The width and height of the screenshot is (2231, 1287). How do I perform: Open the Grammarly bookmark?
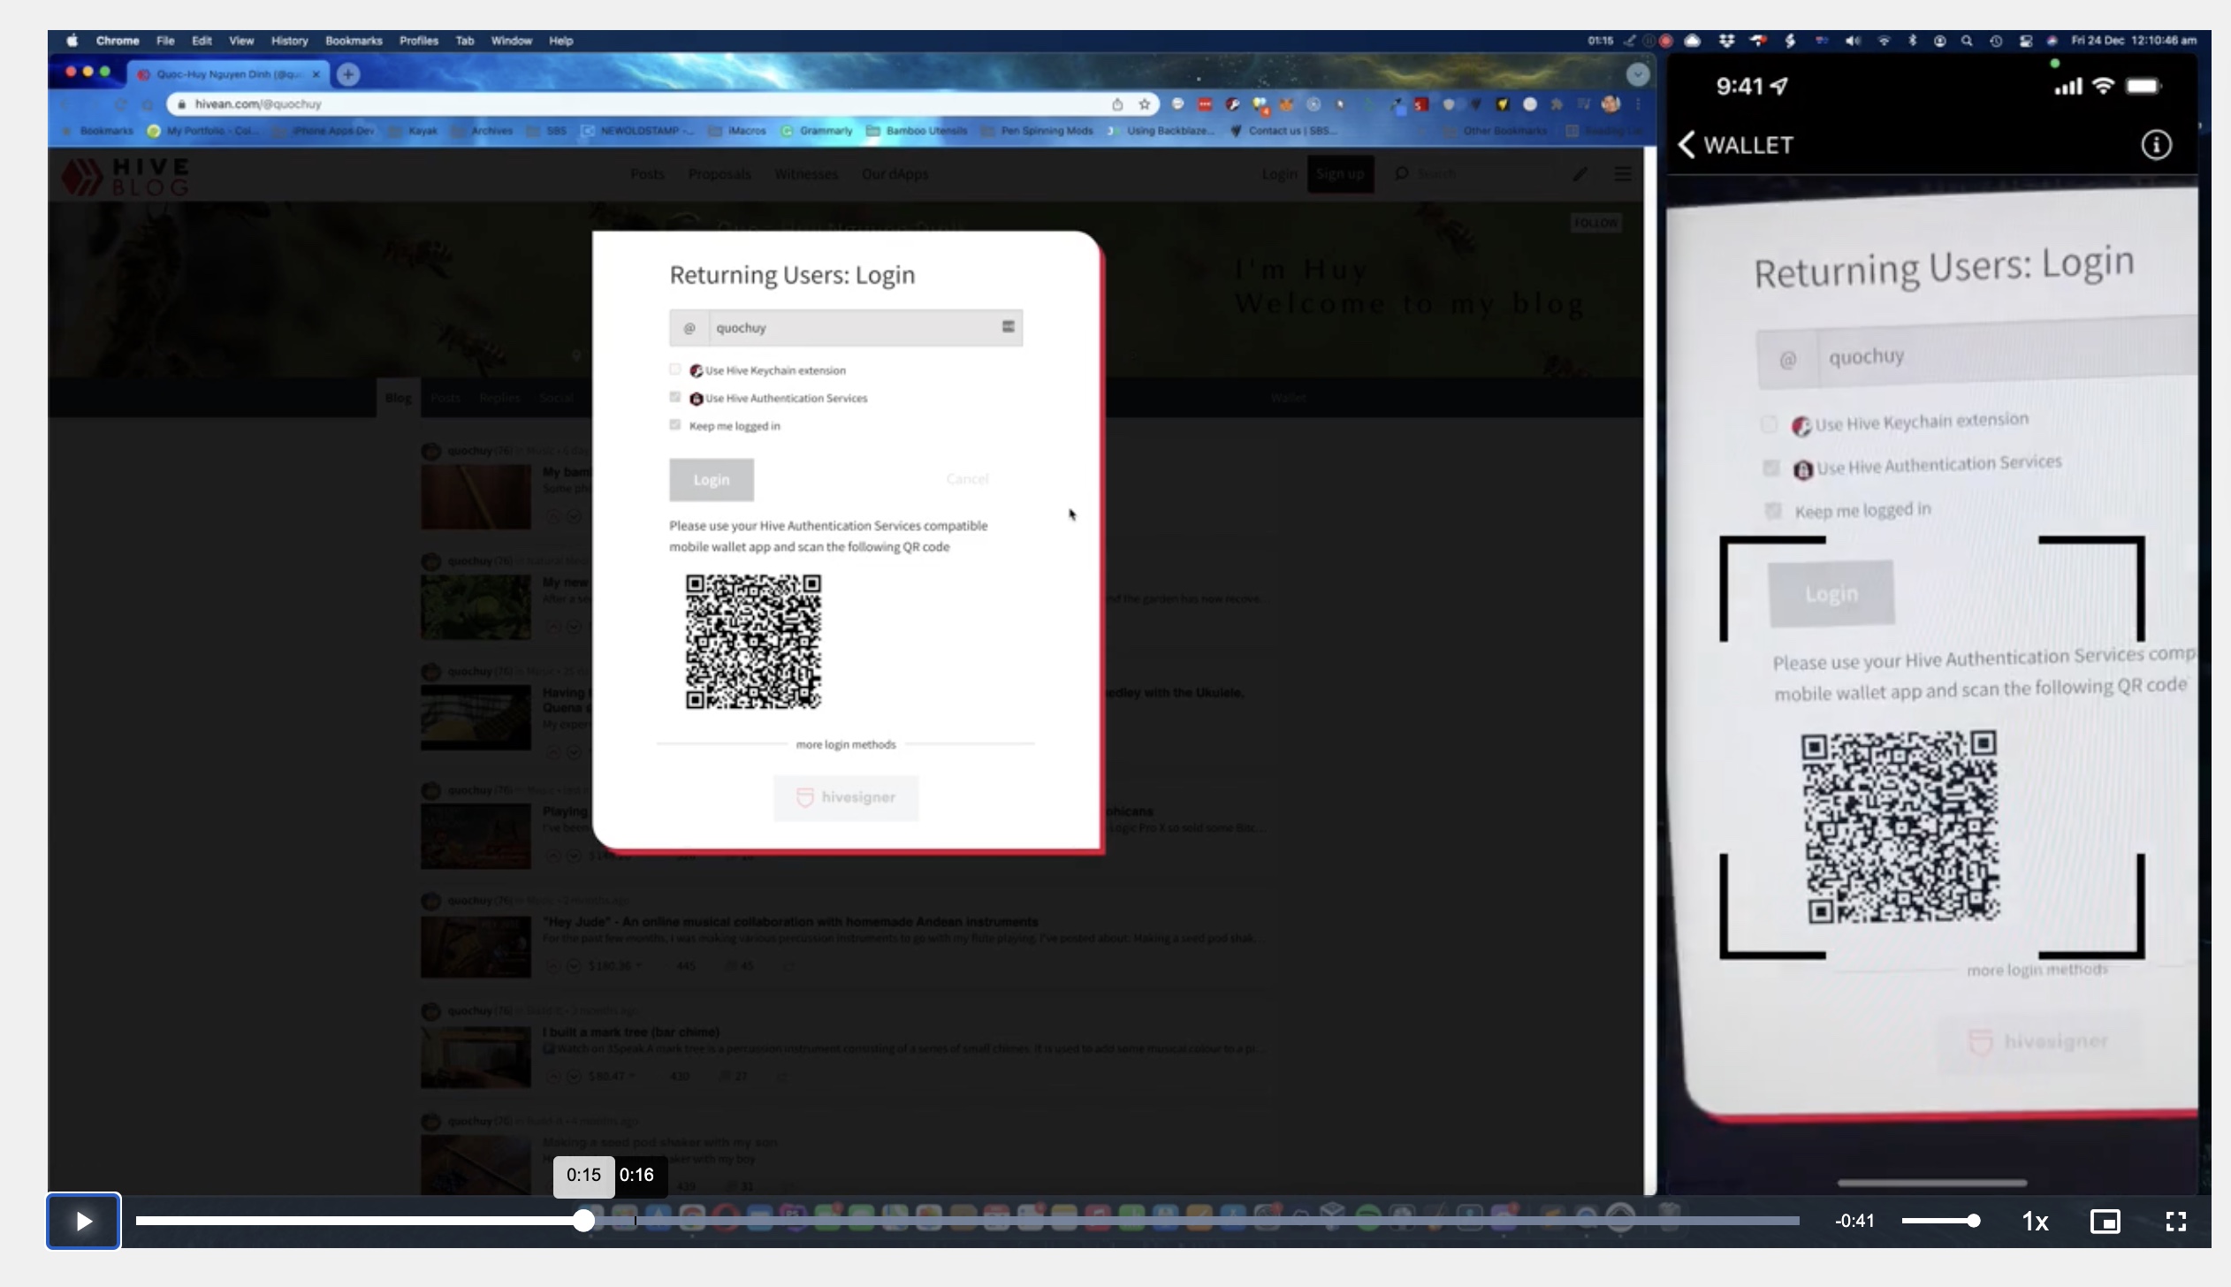(817, 131)
